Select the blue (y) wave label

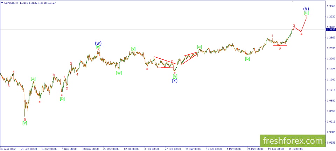tap(306, 9)
